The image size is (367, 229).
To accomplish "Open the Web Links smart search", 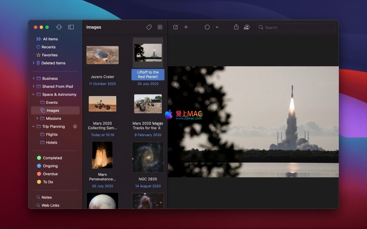I will click(x=50, y=205).
